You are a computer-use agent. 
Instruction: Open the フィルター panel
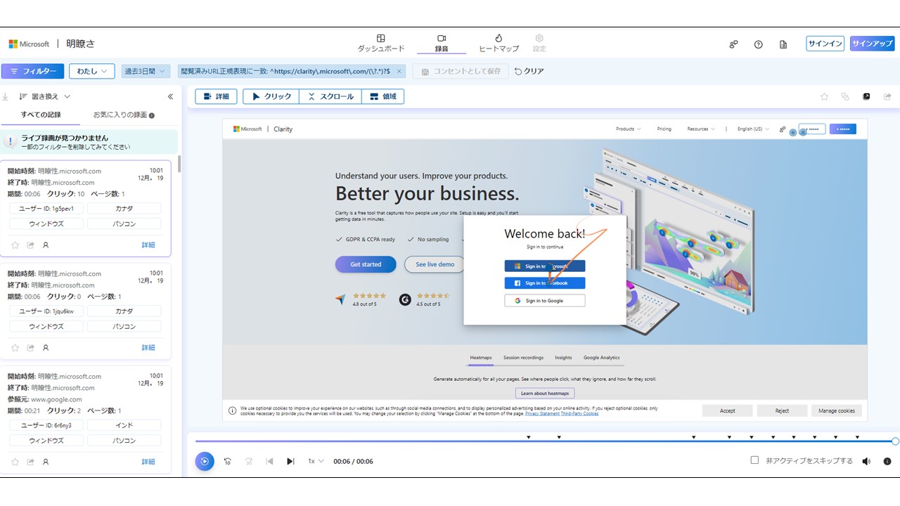point(32,71)
